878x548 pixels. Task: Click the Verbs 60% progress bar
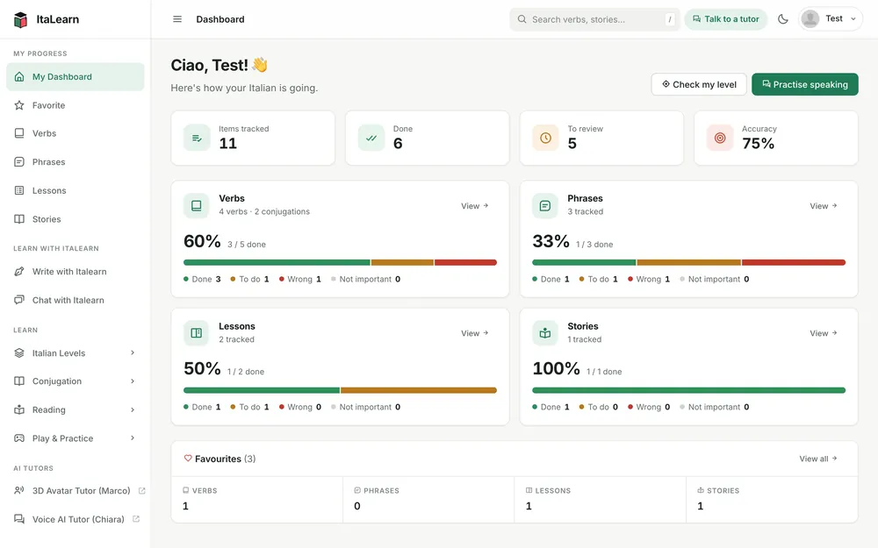(340, 262)
